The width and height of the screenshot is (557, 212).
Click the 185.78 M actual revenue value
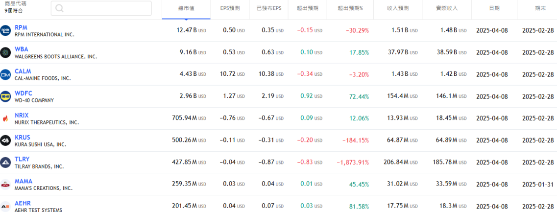tap(450, 163)
